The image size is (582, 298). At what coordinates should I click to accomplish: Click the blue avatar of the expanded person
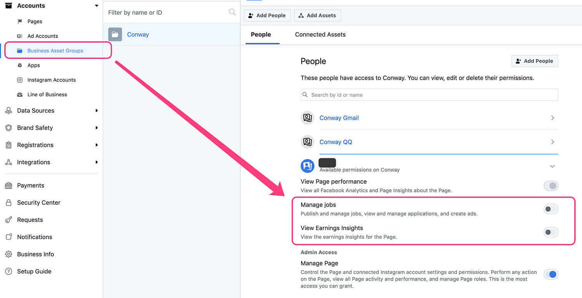307,166
